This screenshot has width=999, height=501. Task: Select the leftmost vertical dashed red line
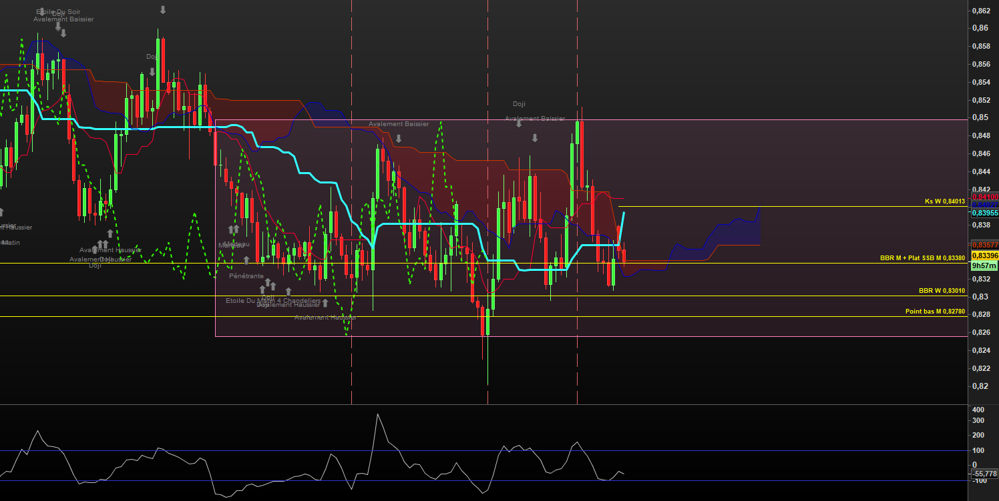pyautogui.click(x=351, y=200)
